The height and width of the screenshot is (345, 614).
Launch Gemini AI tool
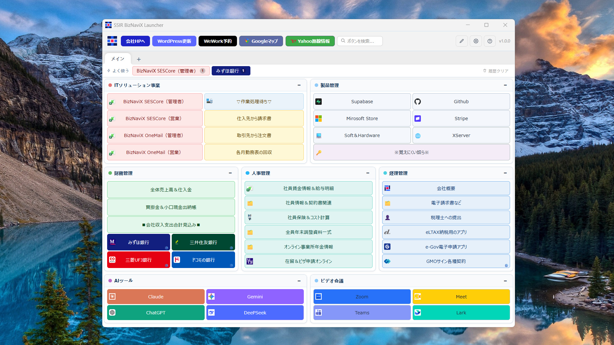pos(255,297)
